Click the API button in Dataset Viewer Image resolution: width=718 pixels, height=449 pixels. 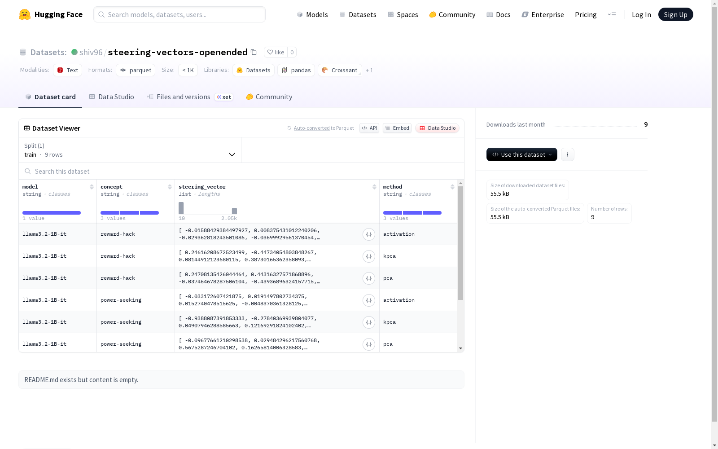click(x=369, y=128)
